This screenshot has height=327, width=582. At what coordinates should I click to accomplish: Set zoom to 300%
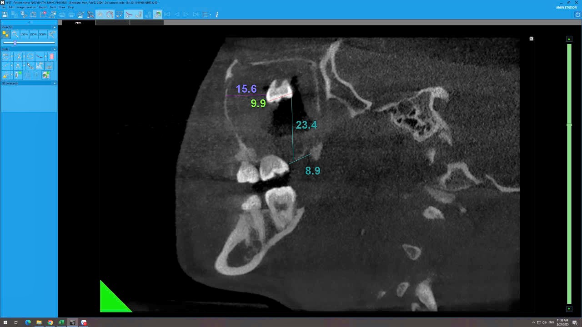(x=43, y=35)
